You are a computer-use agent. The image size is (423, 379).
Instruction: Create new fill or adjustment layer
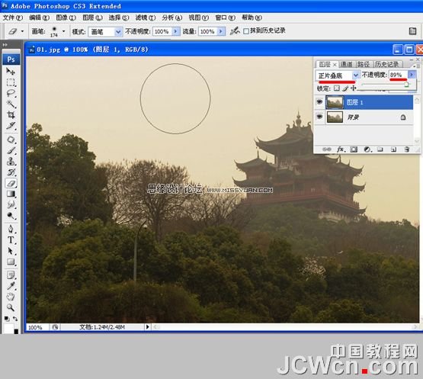pyautogui.click(x=367, y=149)
